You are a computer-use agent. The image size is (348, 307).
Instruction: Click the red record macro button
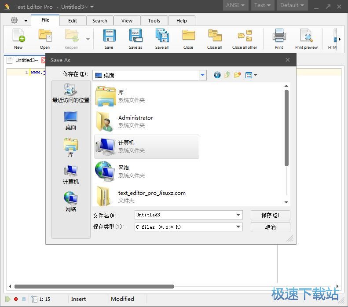pos(16,299)
